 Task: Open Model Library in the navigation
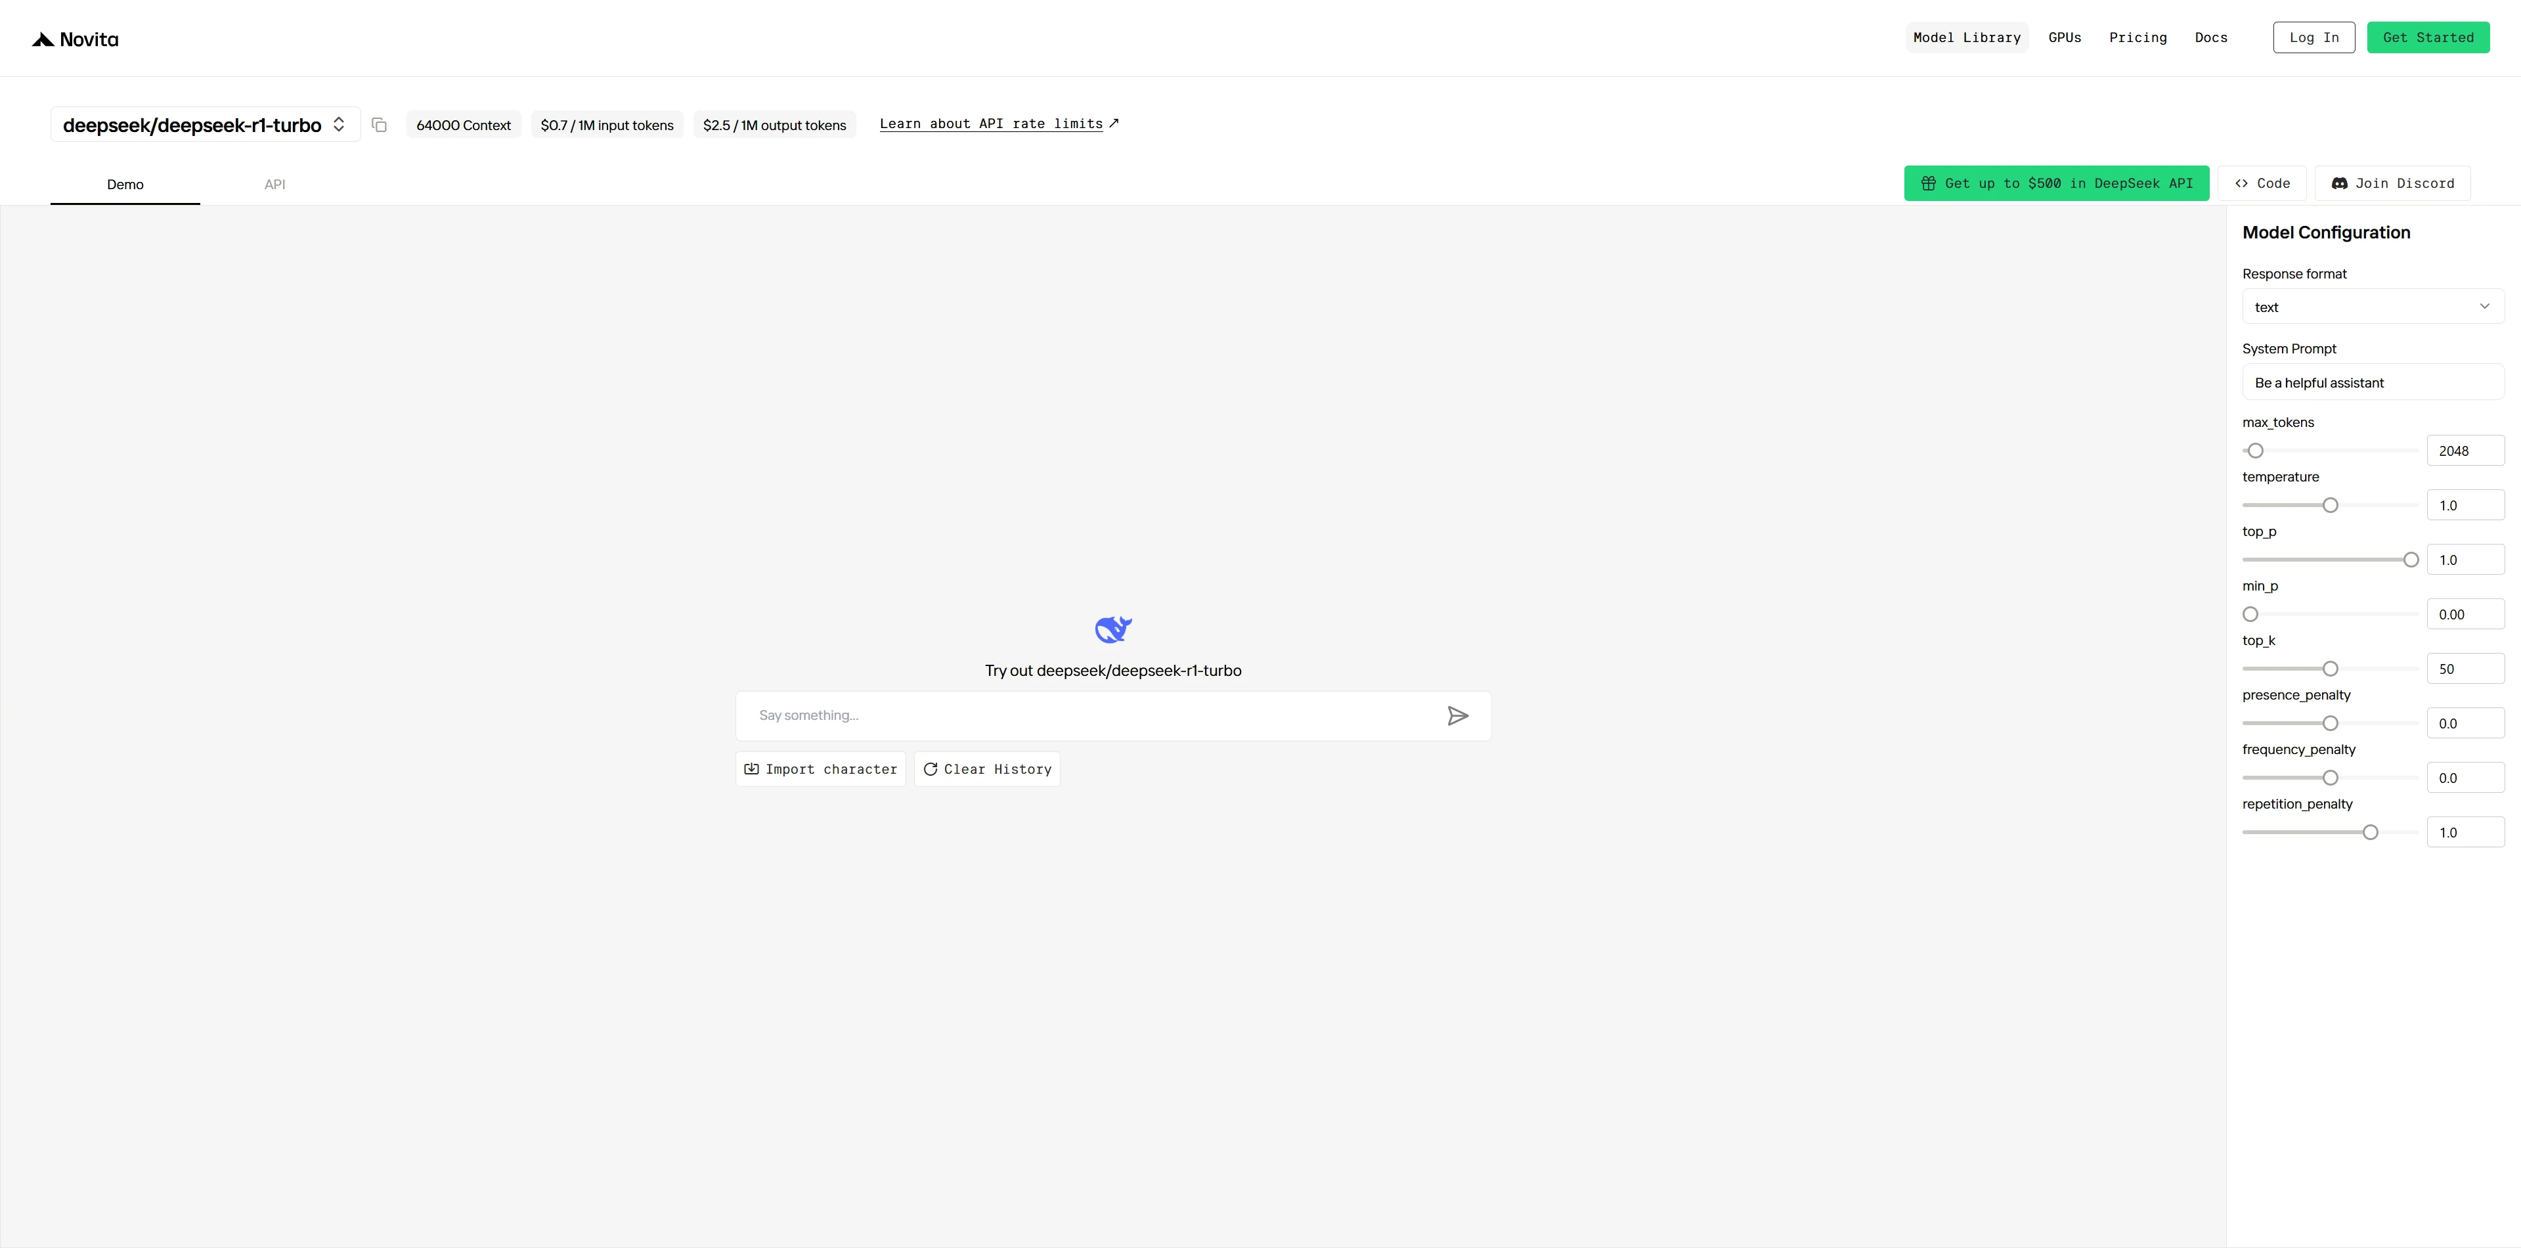[1967, 37]
